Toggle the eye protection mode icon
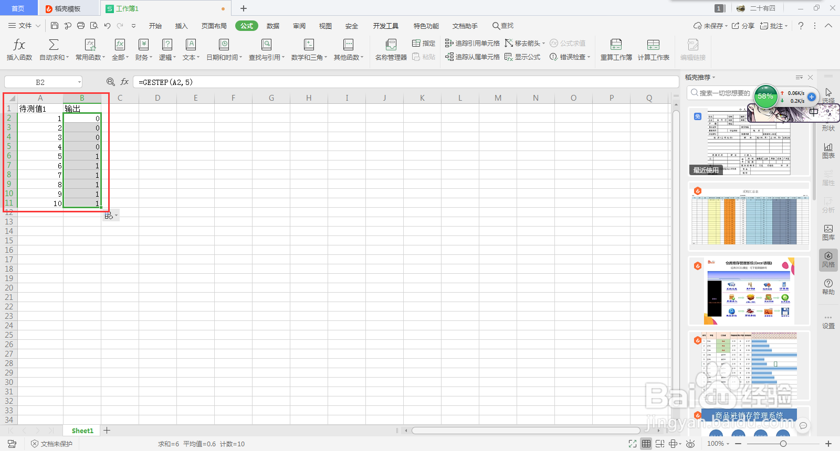 pyautogui.click(x=690, y=444)
